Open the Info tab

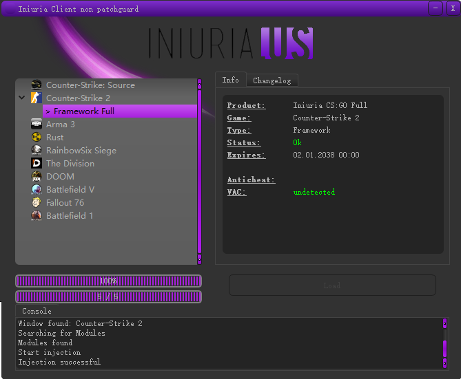pos(230,80)
